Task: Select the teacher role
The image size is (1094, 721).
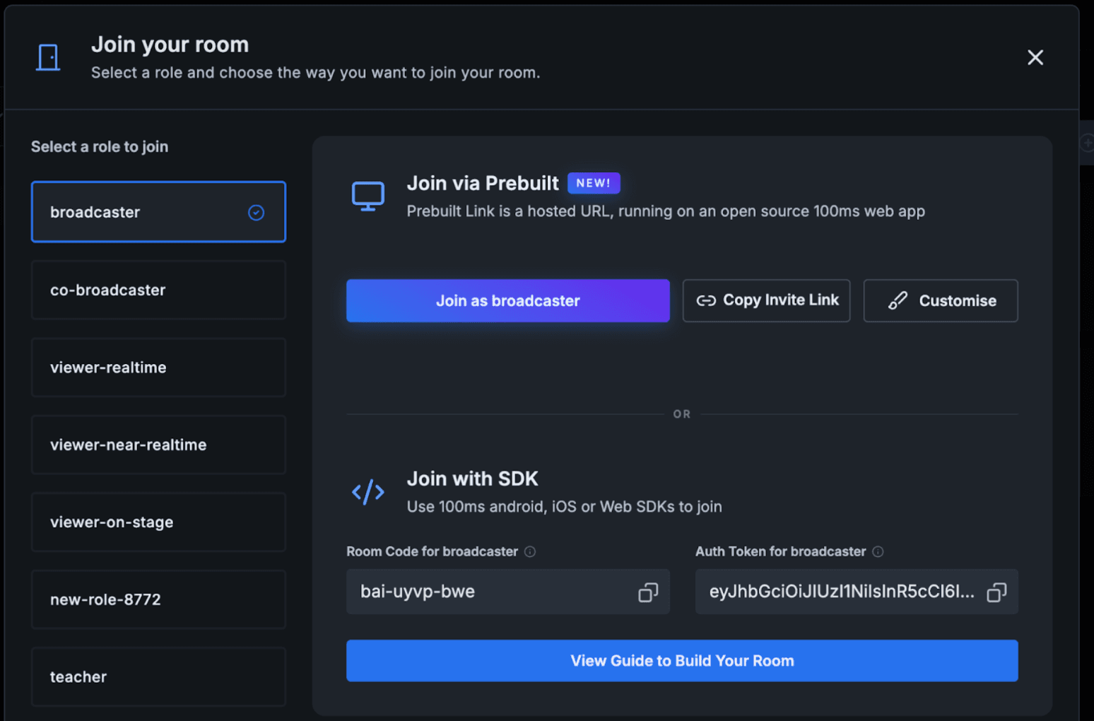Action: click(158, 677)
